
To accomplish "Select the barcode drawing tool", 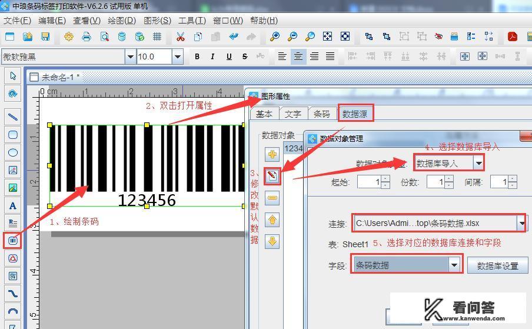I will coord(12,241).
